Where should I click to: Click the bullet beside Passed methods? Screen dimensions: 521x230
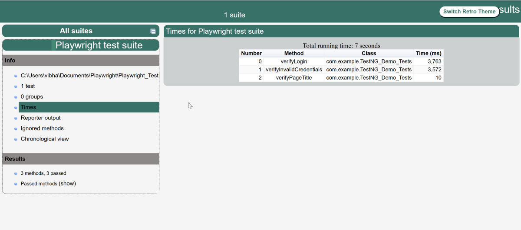(x=16, y=184)
